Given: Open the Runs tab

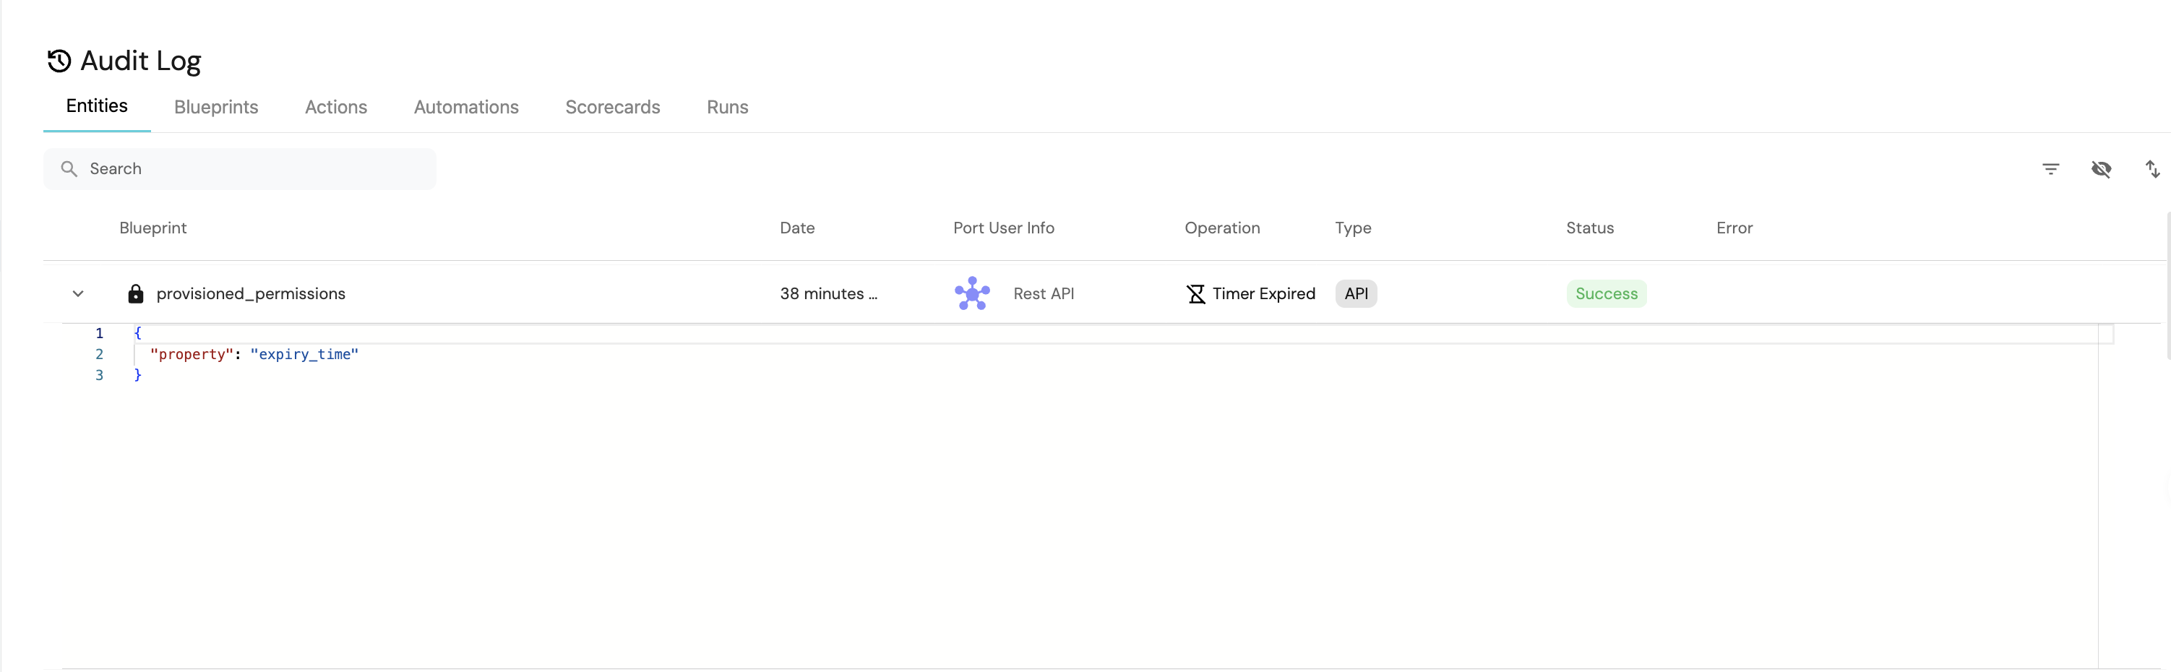Looking at the screenshot, I should (726, 107).
